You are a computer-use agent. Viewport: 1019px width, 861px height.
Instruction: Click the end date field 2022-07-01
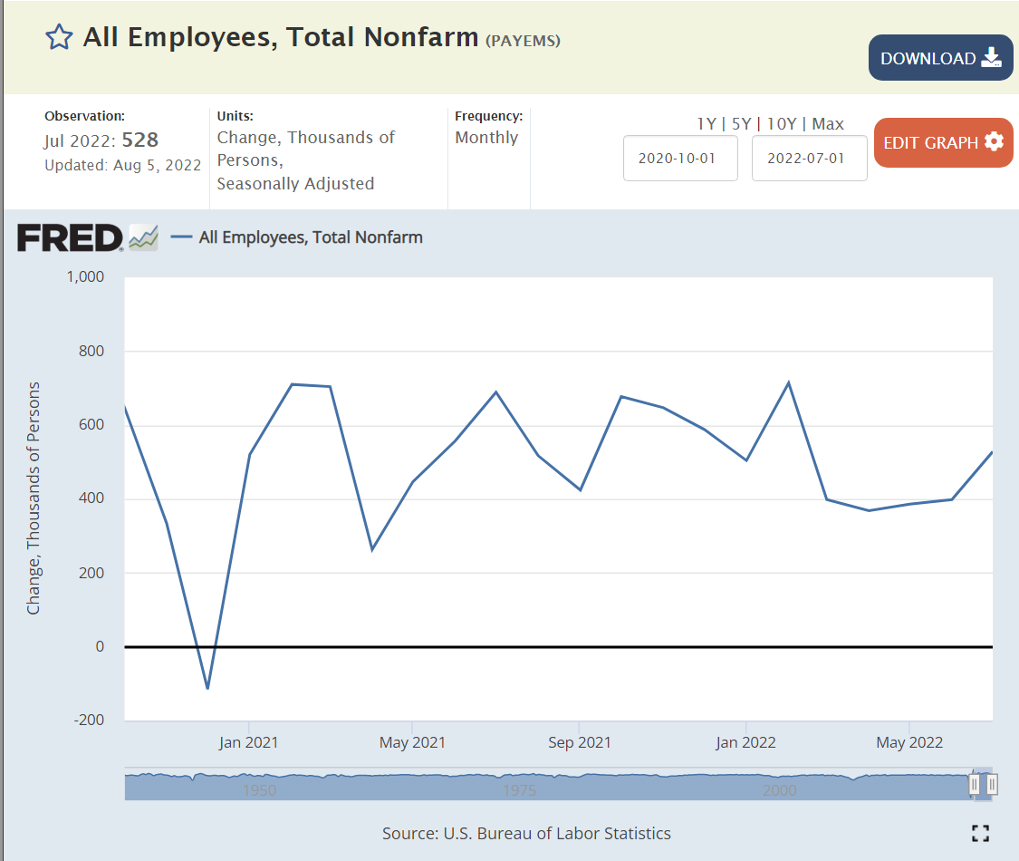tap(809, 159)
